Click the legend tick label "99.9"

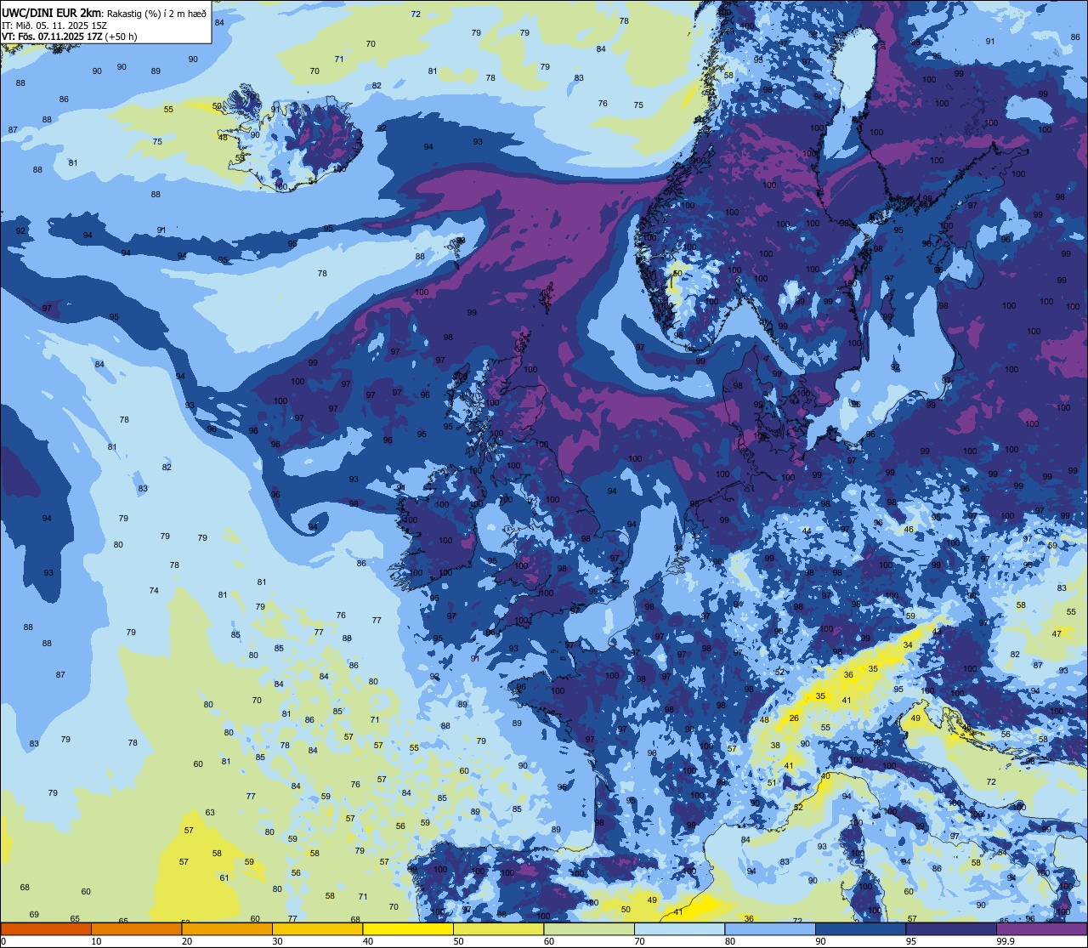click(1006, 941)
